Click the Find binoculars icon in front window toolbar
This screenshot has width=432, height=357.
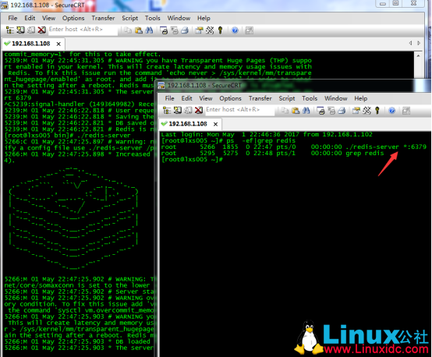tap(306, 111)
